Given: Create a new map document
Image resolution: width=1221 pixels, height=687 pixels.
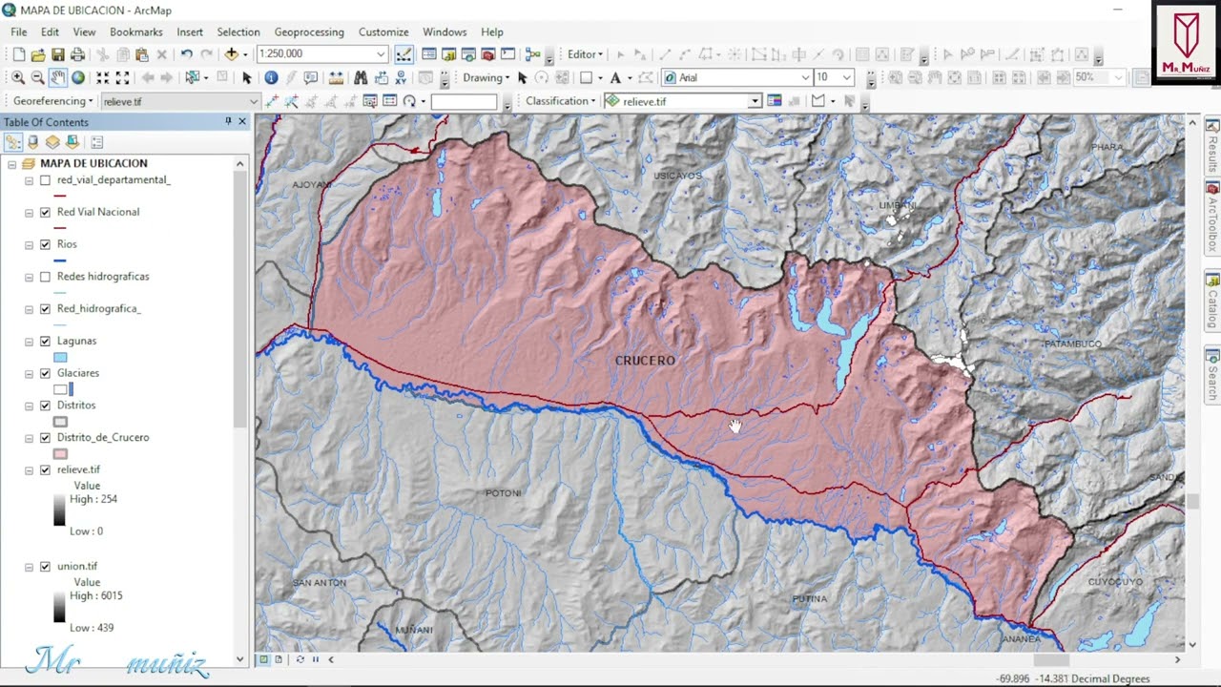Looking at the screenshot, I should pyautogui.click(x=18, y=54).
